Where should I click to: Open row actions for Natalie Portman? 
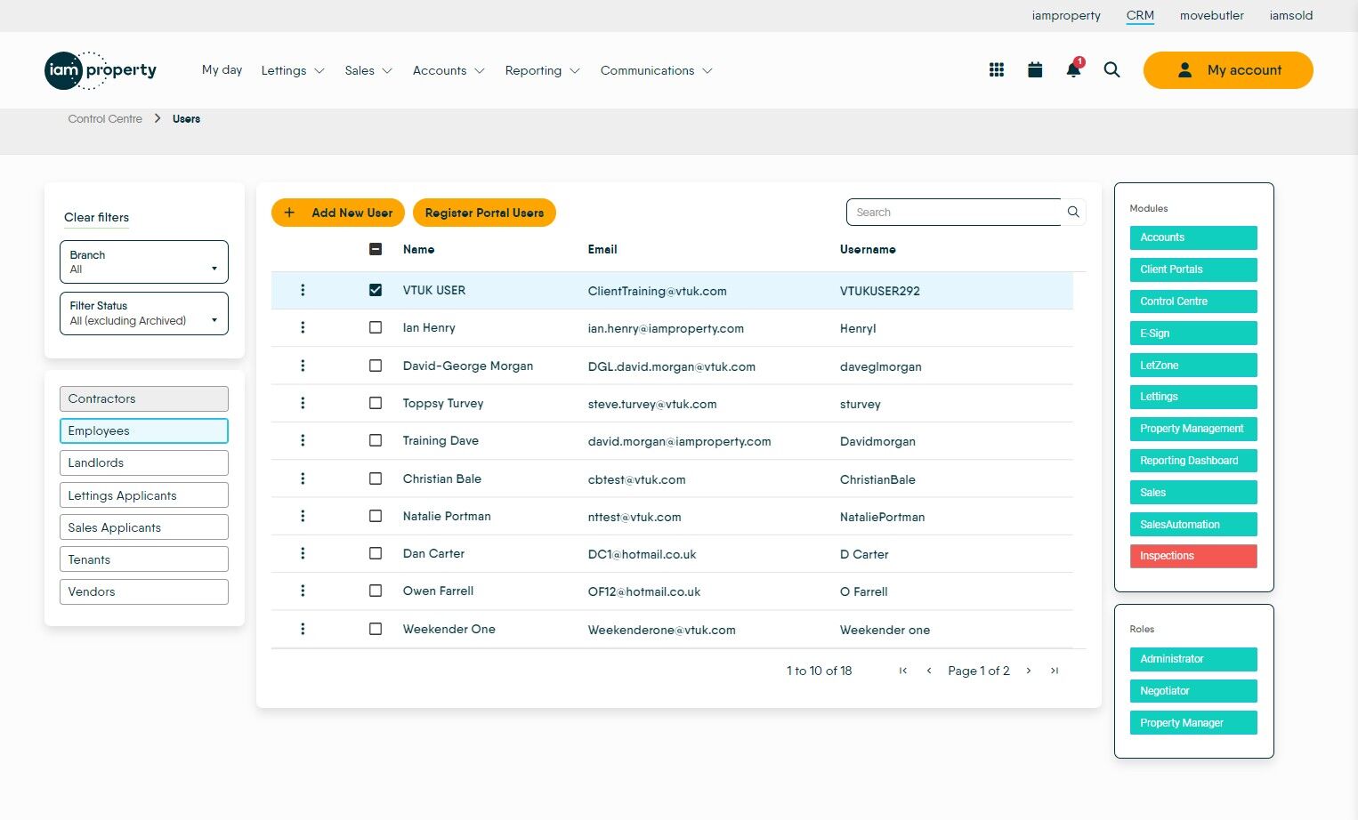303,516
